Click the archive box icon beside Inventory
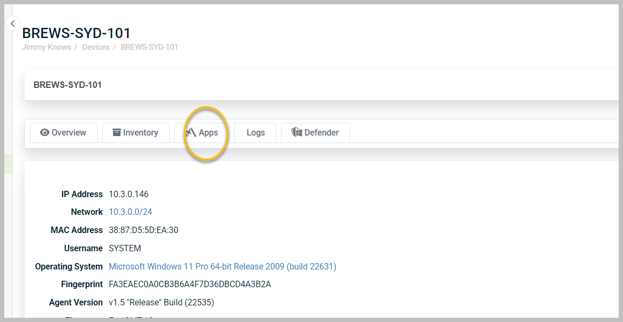 (117, 132)
